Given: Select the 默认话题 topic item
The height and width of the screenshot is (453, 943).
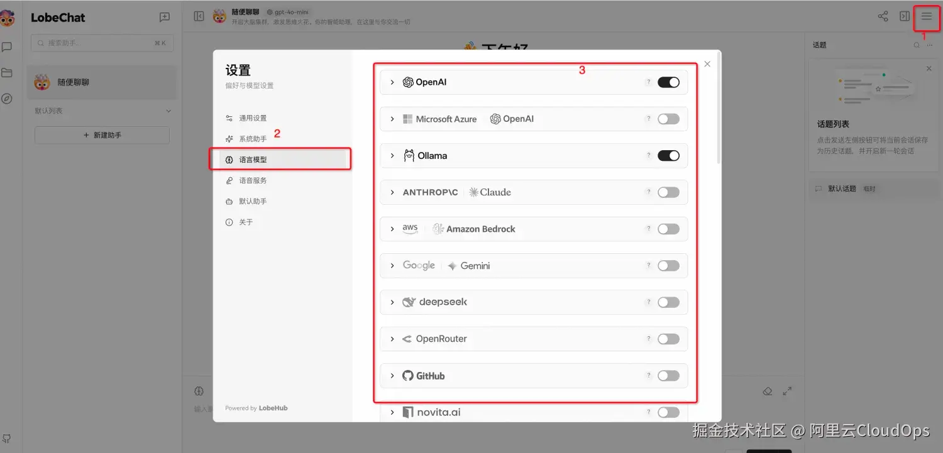Looking at the screenshot, I should (x=874, y=188).
